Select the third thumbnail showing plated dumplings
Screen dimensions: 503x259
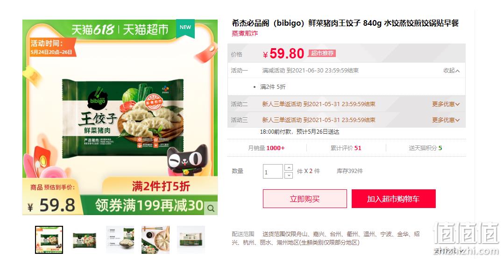tap(120, 240)
